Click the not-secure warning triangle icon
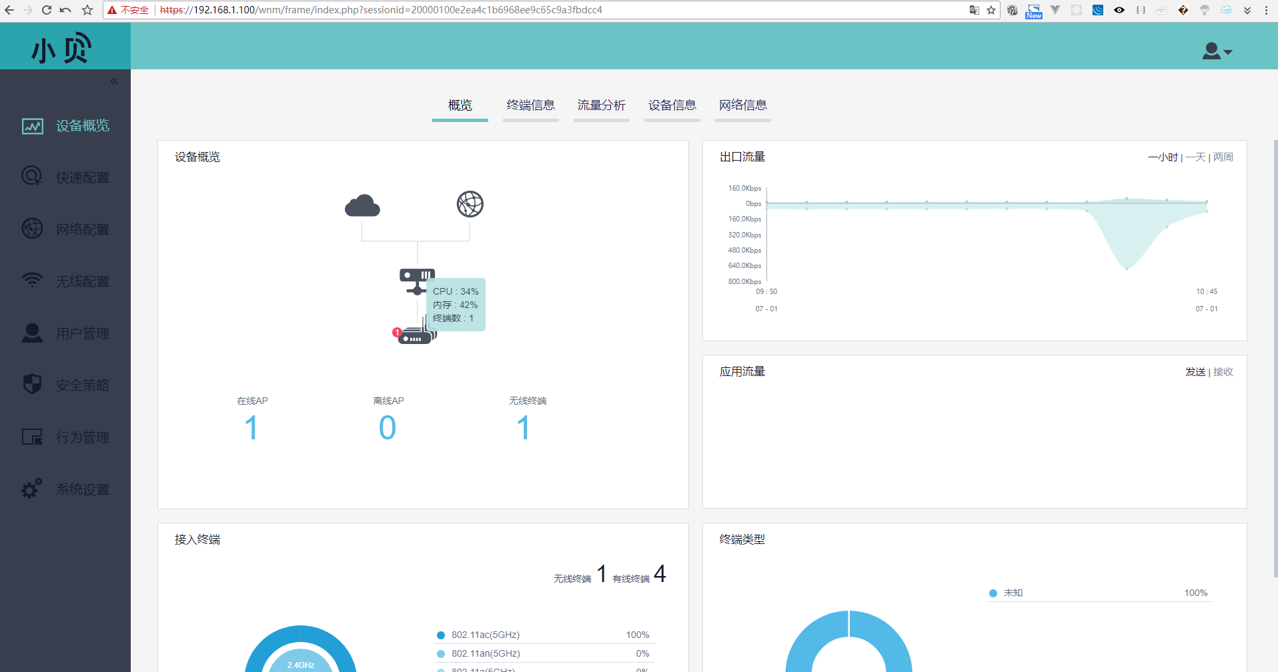The image size is (1278, 672). pos(112,10)
